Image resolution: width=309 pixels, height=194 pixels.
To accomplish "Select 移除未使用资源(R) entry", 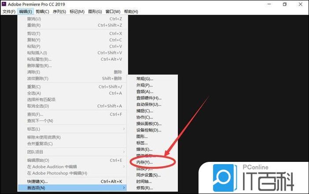I will point(72,137).
